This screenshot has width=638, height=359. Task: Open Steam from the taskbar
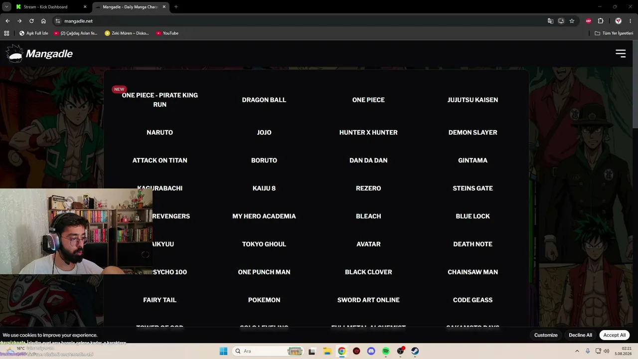415,351
